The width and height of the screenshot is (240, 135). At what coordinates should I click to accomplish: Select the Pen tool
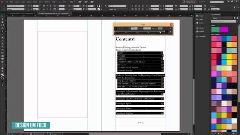(x=3, y=37)
